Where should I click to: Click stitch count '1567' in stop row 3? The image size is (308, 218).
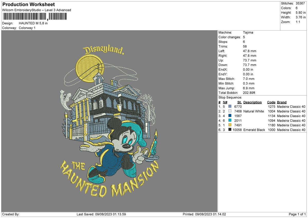click(238, 116)
